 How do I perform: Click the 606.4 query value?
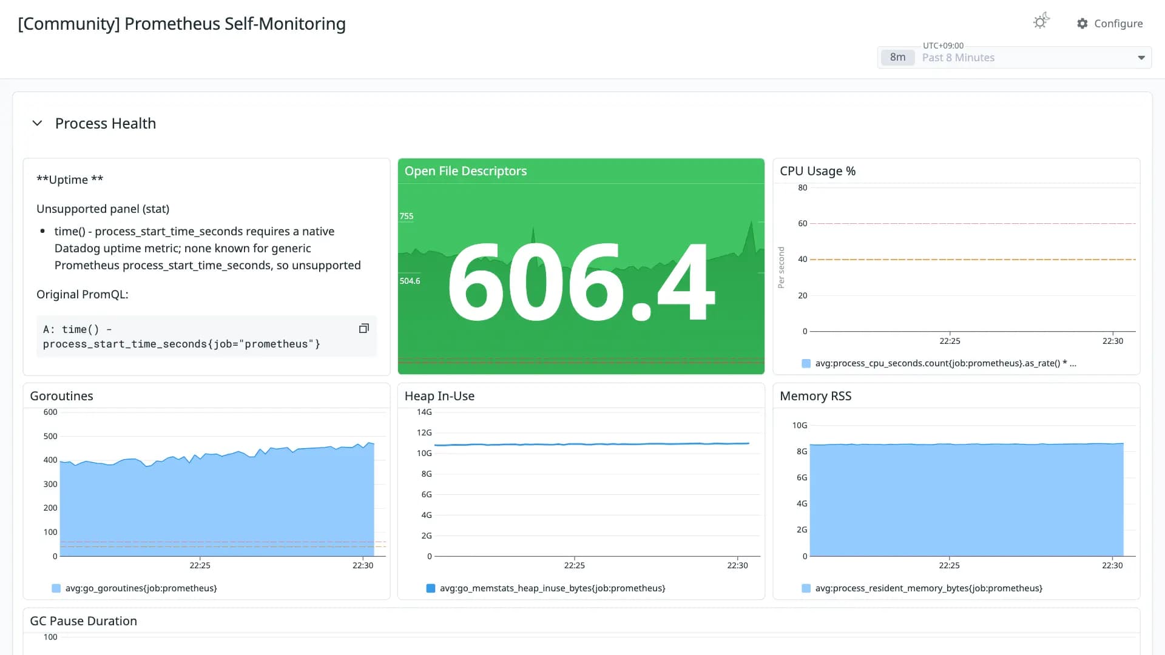(581, 282)
